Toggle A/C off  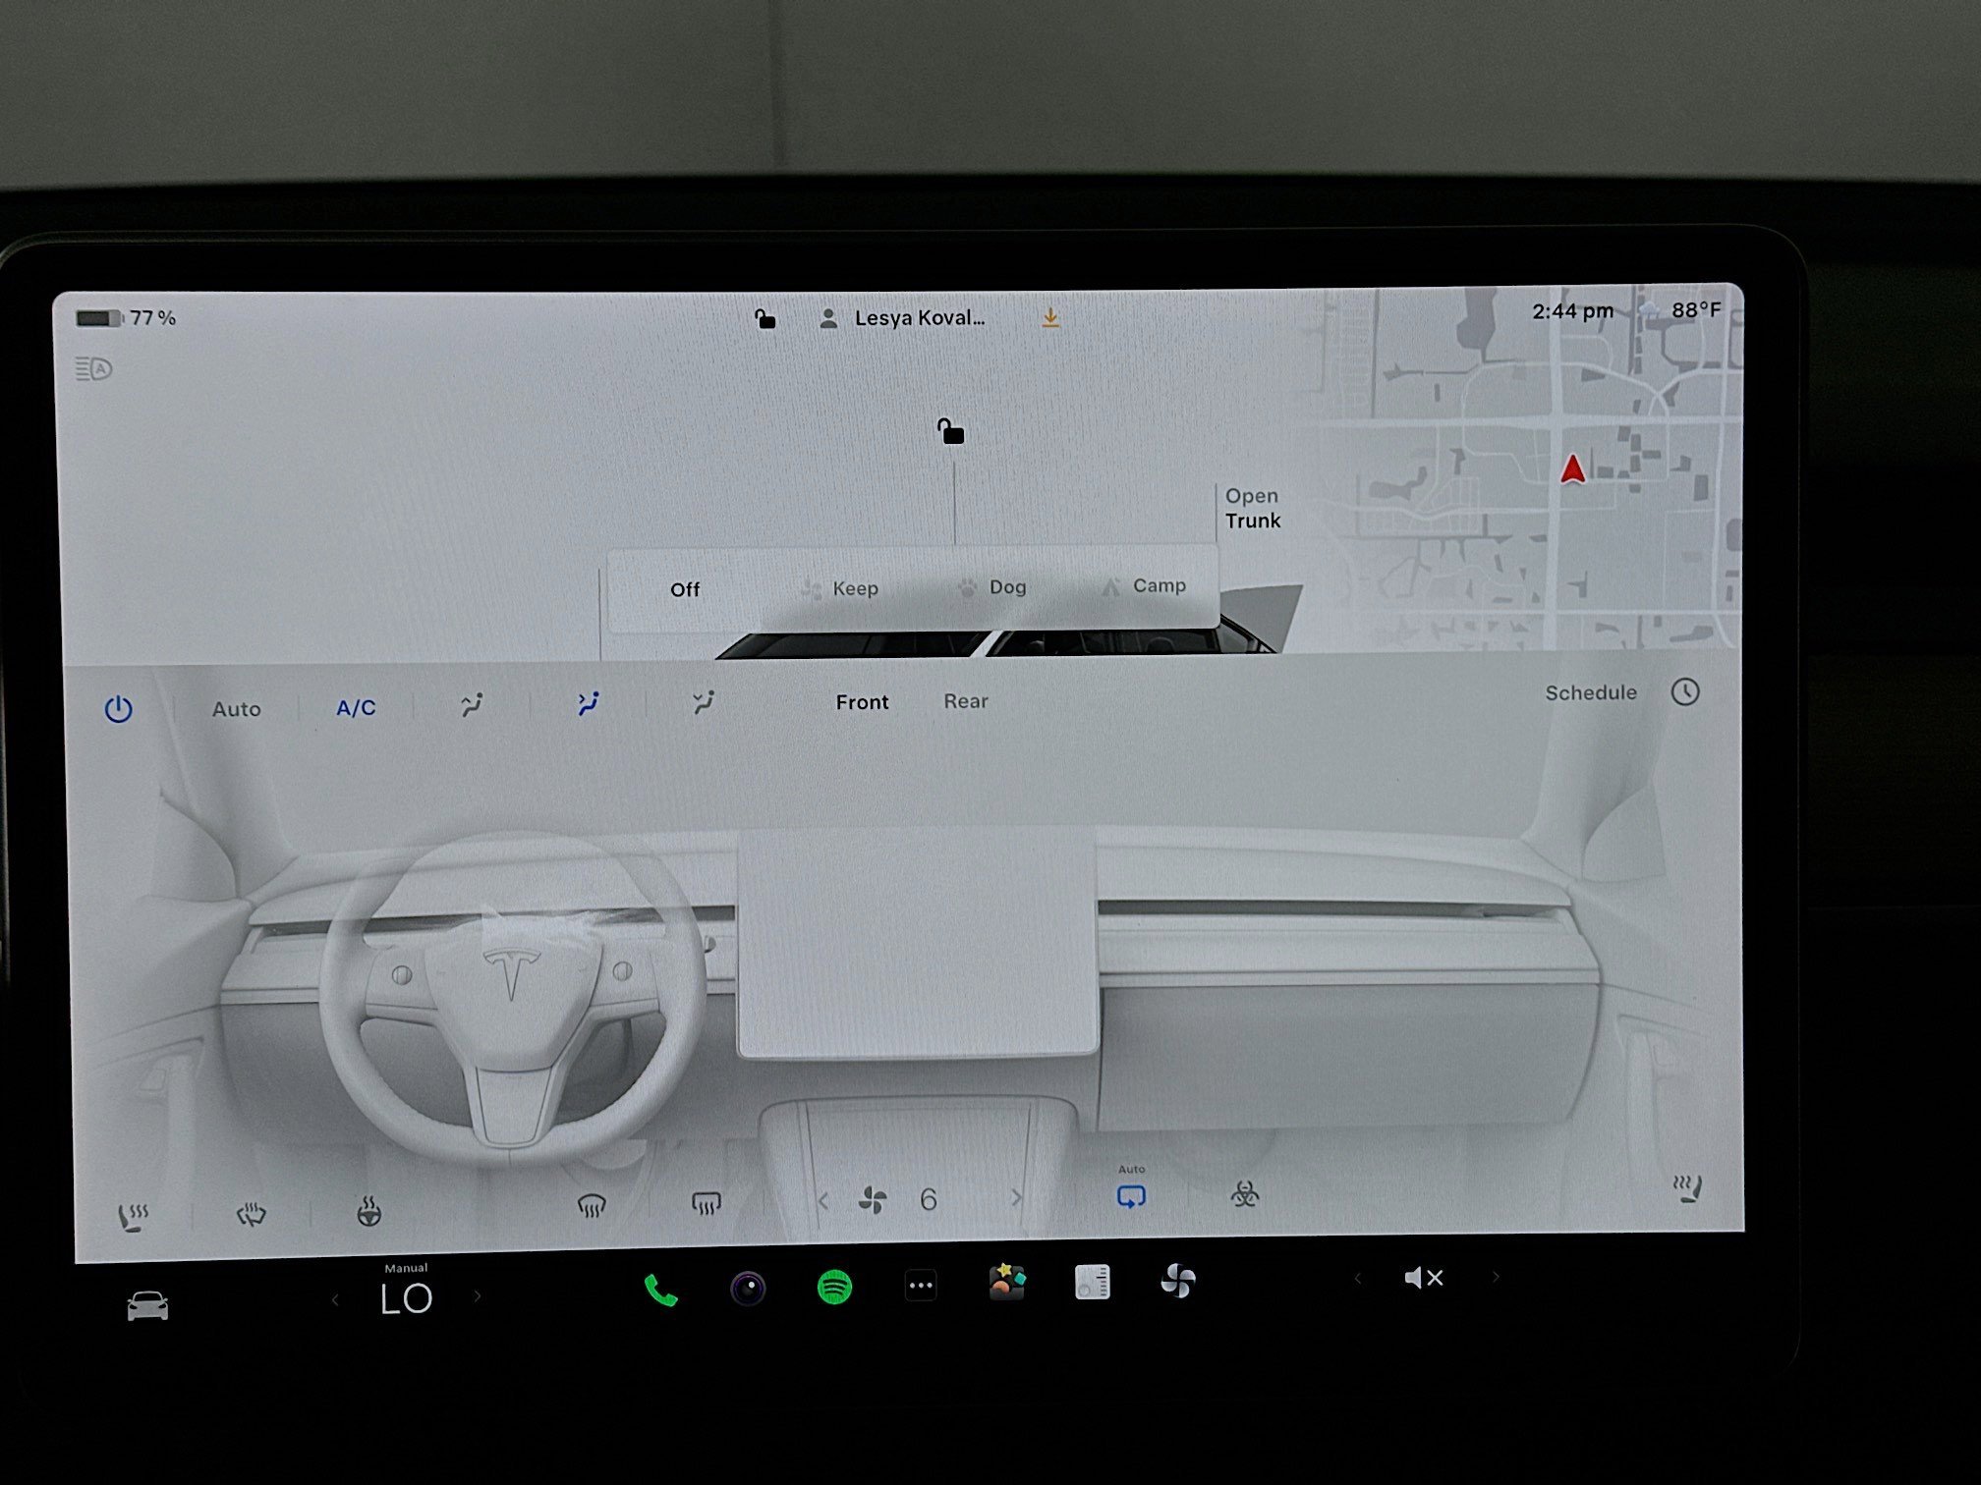tap(355, 708)
